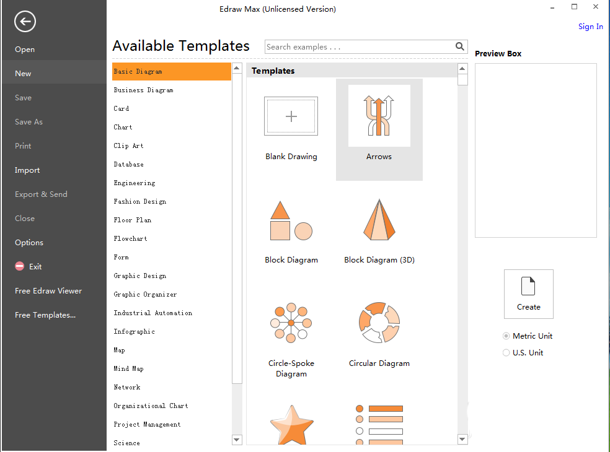Click Templates pane scroll up arrow
Viewport: 610px width, 452px height.
pyautogui.click(x=462, y=69)
